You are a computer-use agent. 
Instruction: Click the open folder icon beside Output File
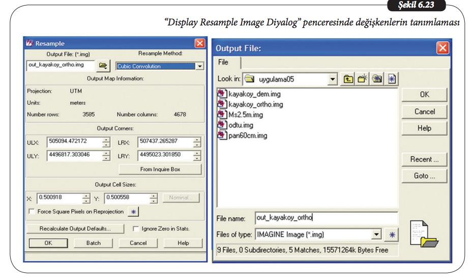(x=104, y=66)
